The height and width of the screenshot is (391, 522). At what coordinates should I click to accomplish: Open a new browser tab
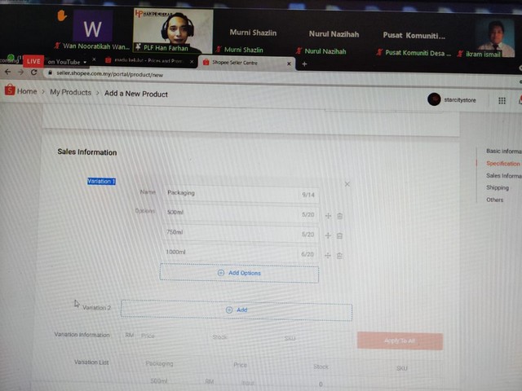pos(304,63)
